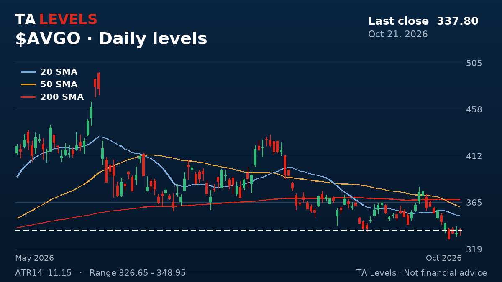Click the Range 326.65 - 348.95 text
502x282 pixels.
(x=138, y=273)
